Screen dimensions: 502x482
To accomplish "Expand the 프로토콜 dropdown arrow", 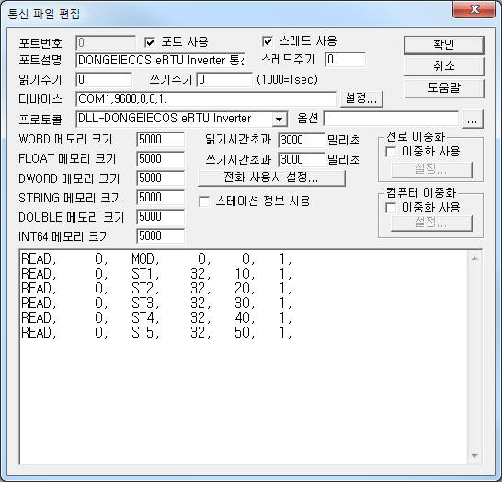I will [x=280, y=120].
